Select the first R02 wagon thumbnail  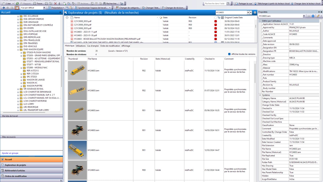pyautogui.click(x=77, y=71)
